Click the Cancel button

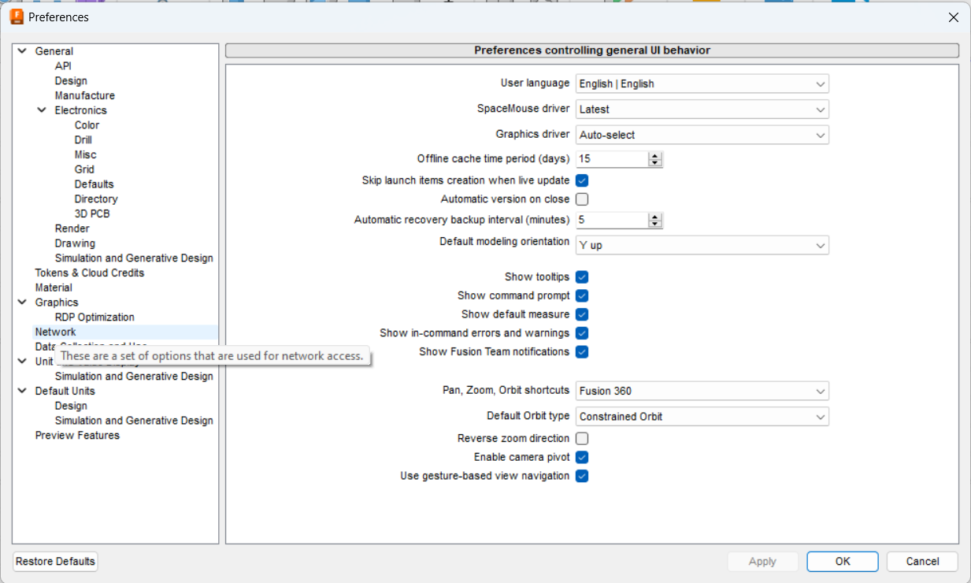pos(922,562)
